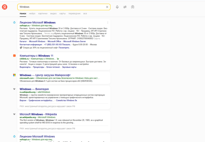
Task: Open search settings sliders icon
Action: [x=125, y=7]
